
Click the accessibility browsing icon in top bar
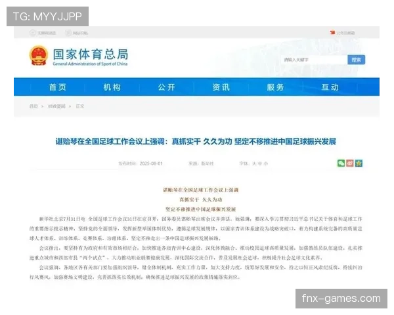32,33
